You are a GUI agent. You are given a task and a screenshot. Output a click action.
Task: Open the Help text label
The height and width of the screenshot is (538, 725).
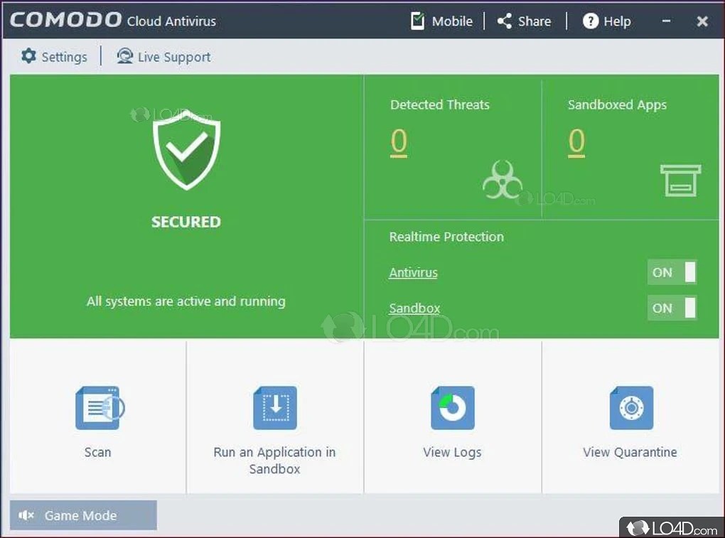tap(617, 22)
